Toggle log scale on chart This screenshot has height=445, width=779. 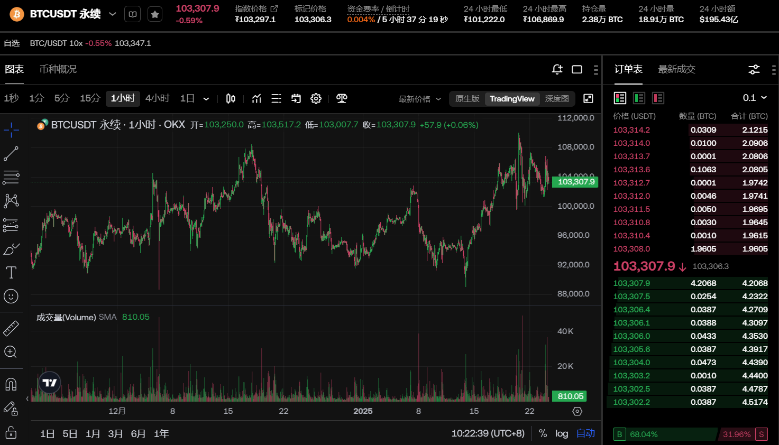pos(562,433)
